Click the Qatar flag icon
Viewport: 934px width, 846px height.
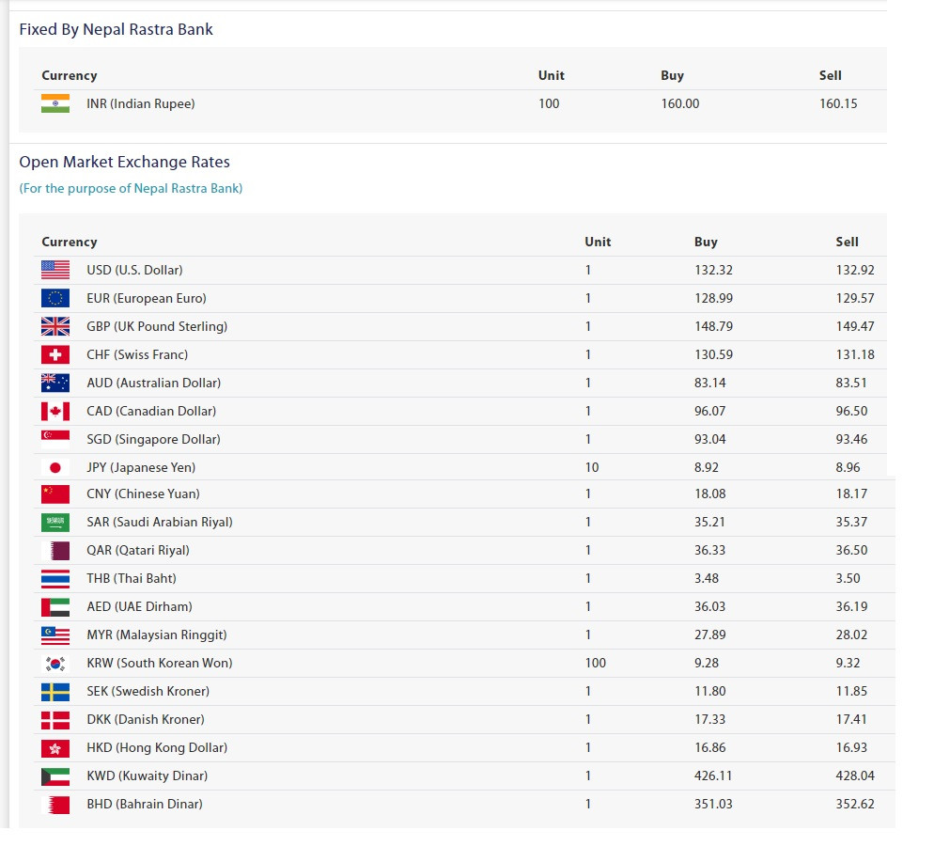point(55,551)
